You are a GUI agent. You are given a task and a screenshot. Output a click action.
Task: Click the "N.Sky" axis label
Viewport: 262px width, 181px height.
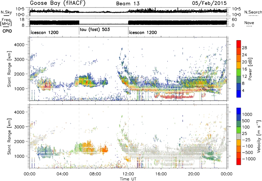pyautogui.click(x=6, y=12)
